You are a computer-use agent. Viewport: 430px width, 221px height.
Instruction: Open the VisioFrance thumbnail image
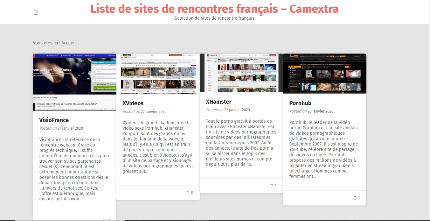pyautogui.click(x=75, y=82)
